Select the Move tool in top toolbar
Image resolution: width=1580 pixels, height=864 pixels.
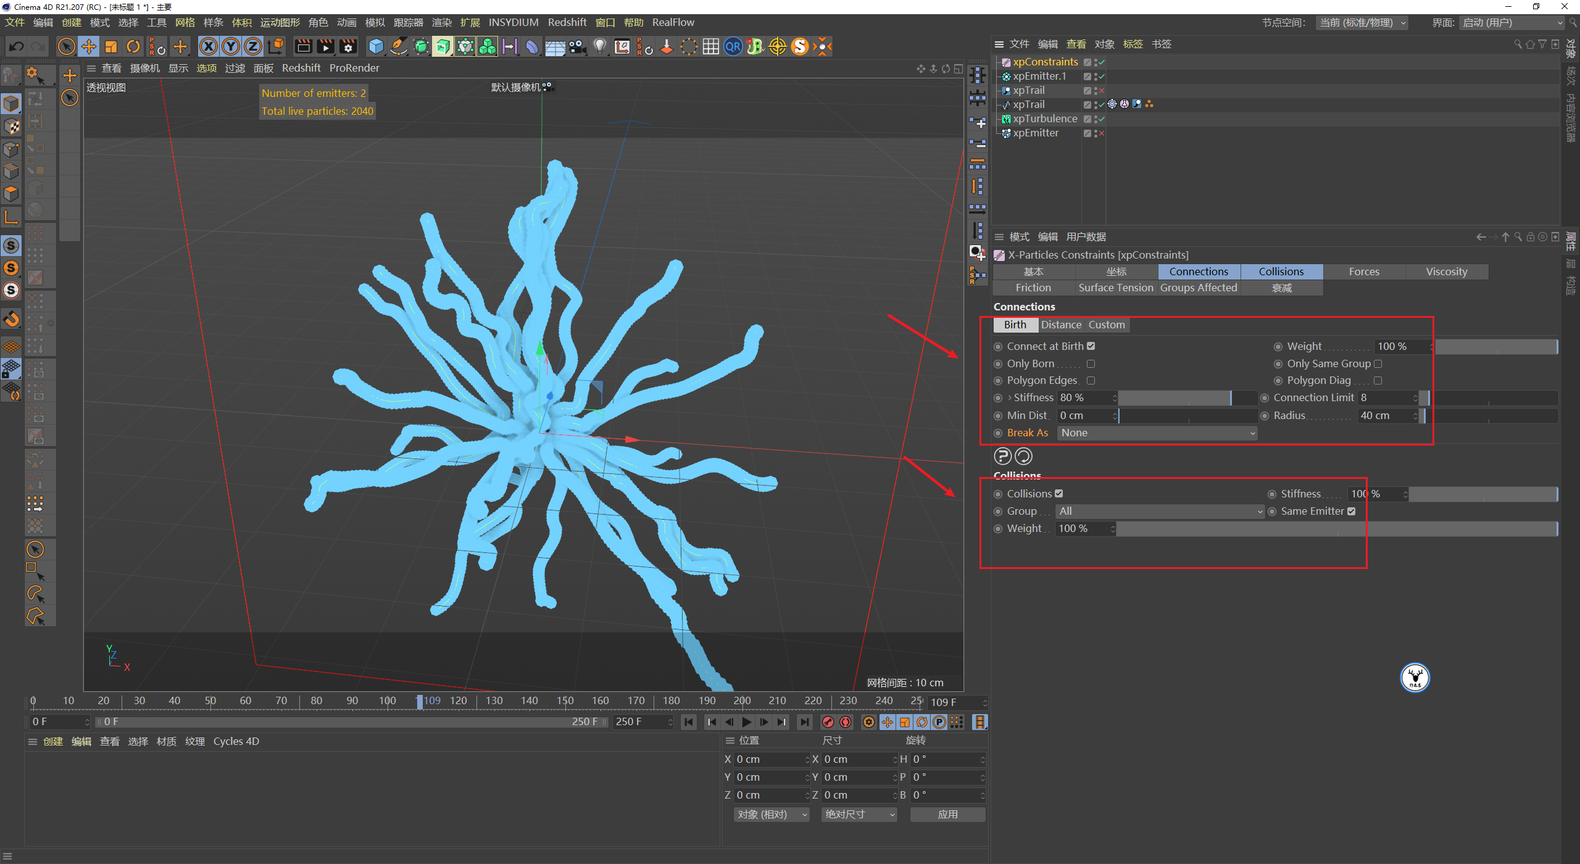click(x=89, y=46)
